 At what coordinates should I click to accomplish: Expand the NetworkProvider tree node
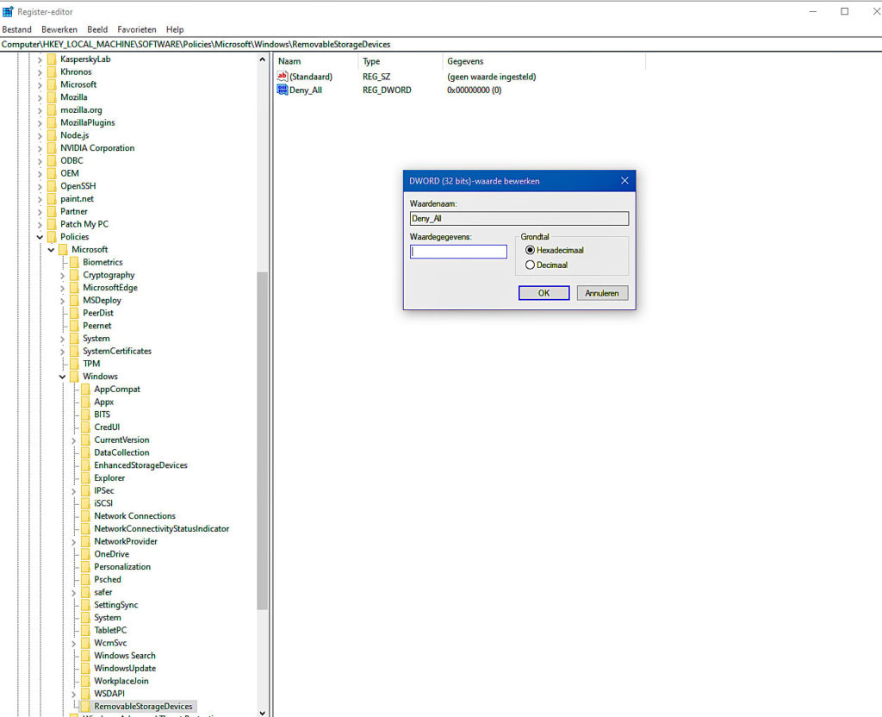tap(74, 541)
